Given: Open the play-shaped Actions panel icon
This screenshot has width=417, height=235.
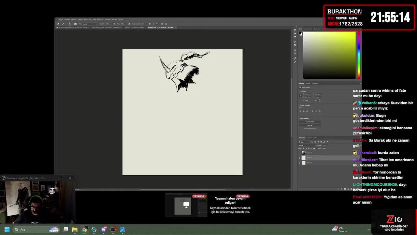Looking at the screenshot, I should [295, 33].
